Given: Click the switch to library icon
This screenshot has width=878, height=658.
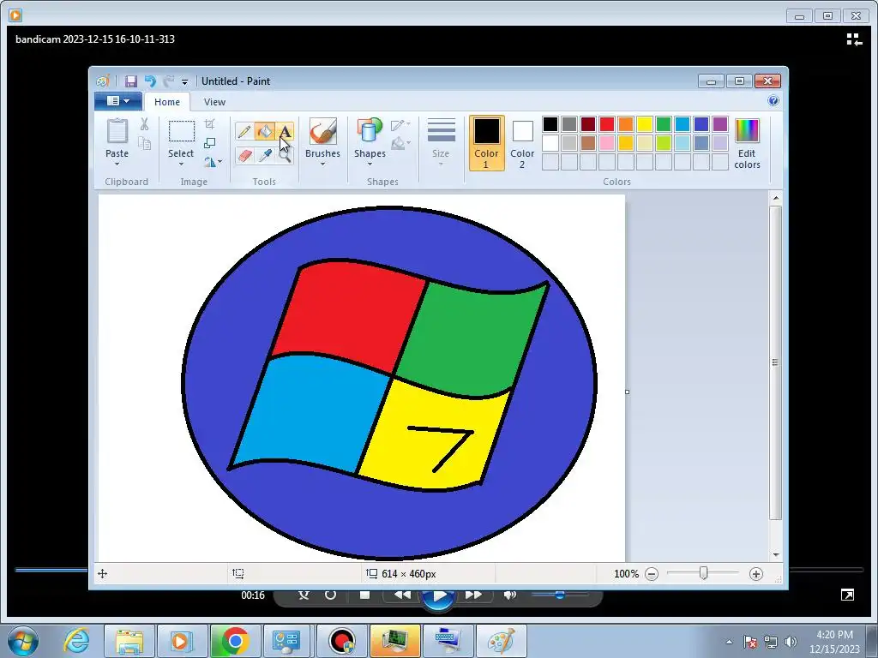Looking at the screenshot, I should pyautogui.click(x=854, y=39).
